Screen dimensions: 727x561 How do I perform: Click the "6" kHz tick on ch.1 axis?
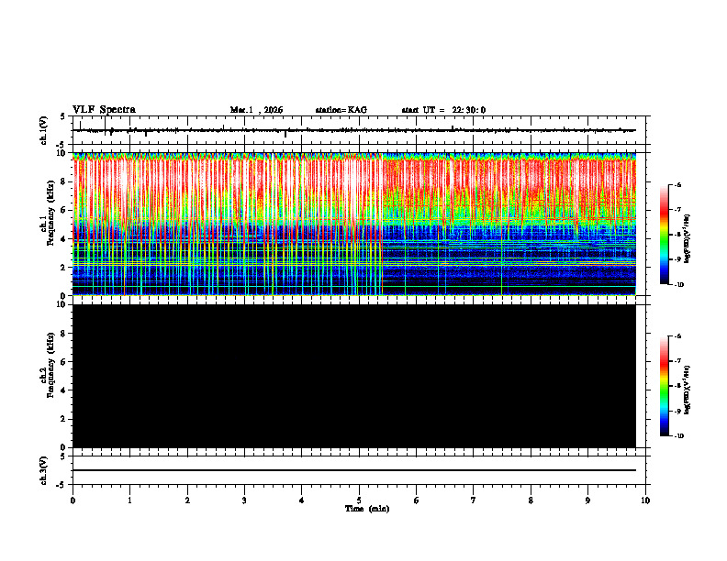pyautogui.click(x=64, y=210)
